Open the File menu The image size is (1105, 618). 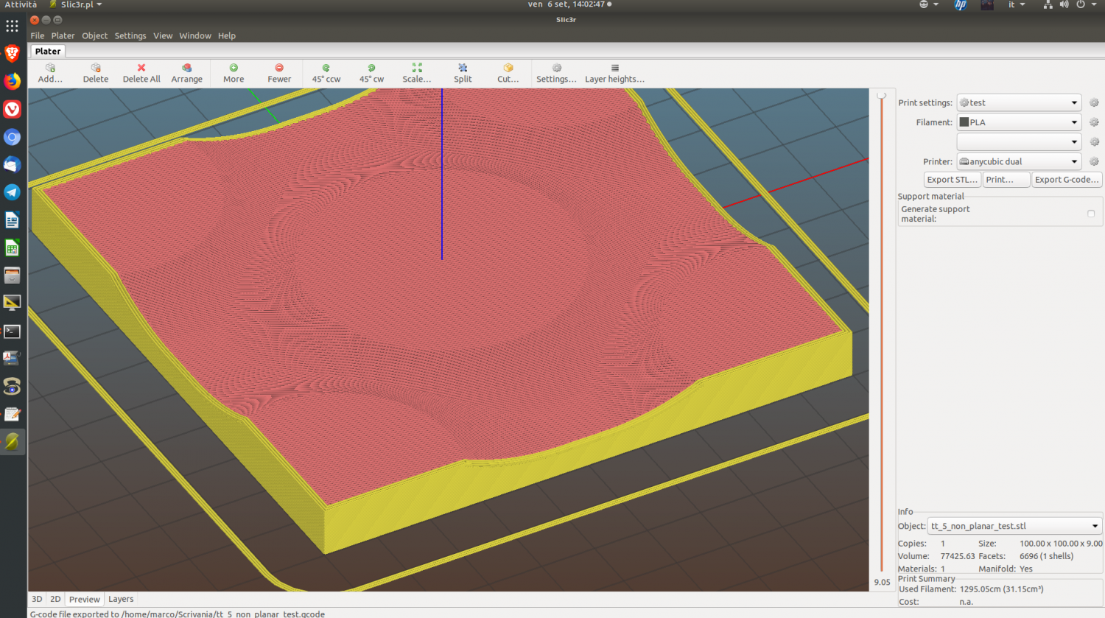point(38,35)
